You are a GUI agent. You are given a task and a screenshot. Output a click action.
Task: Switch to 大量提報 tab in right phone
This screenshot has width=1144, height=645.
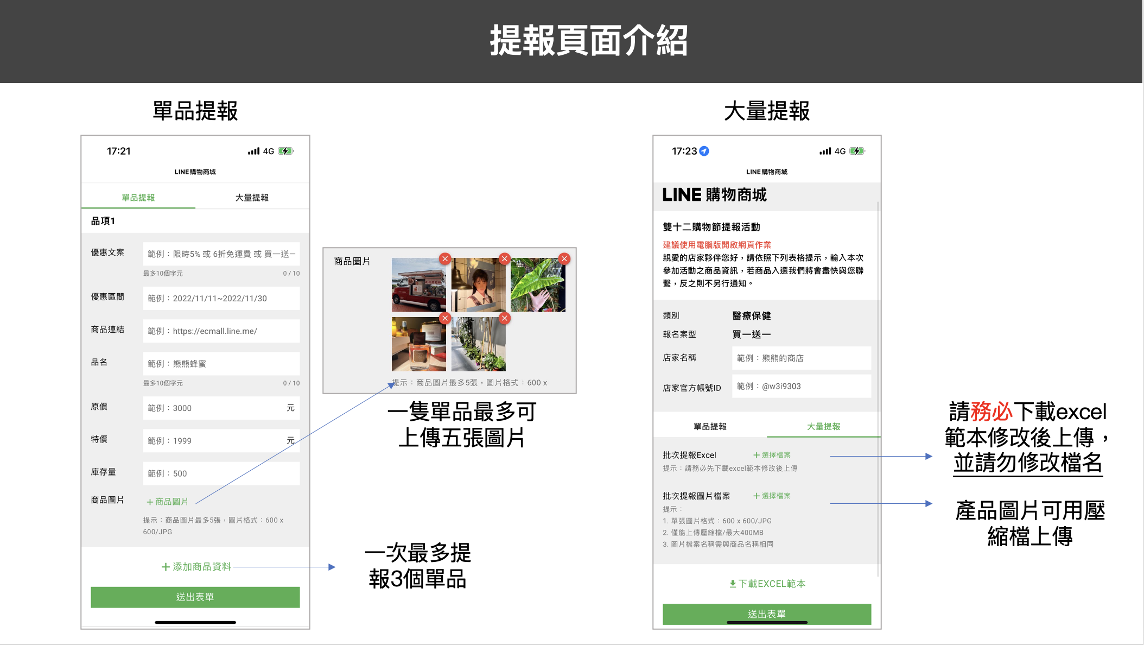click(823, 427)
